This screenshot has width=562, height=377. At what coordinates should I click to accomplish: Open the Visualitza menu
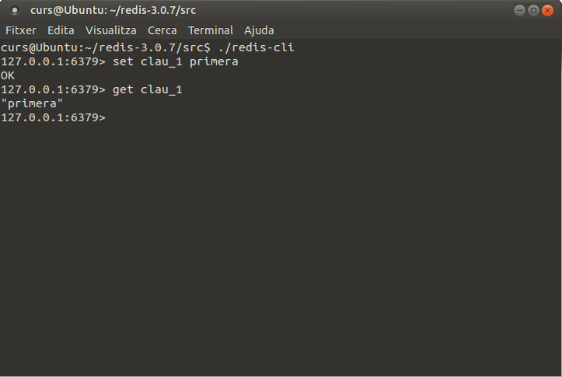(x=111, y=30)
